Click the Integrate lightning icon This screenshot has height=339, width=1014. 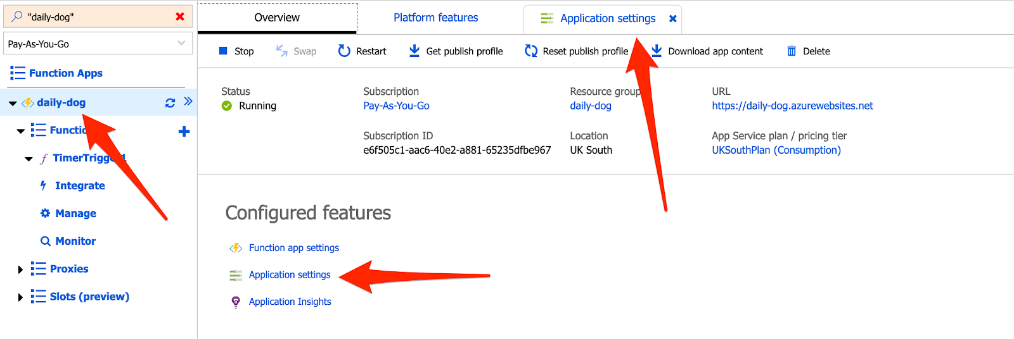click(x=44, y=185)
